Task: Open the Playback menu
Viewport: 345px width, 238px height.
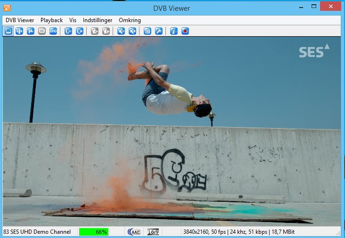Action: tap(51, 20)
